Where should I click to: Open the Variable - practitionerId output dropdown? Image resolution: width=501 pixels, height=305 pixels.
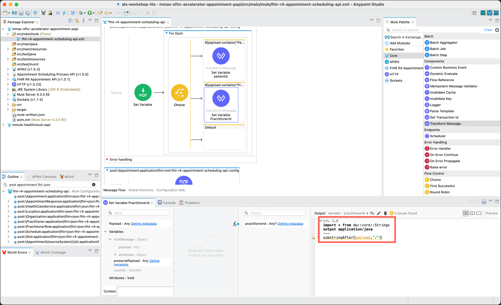[348, 213]
